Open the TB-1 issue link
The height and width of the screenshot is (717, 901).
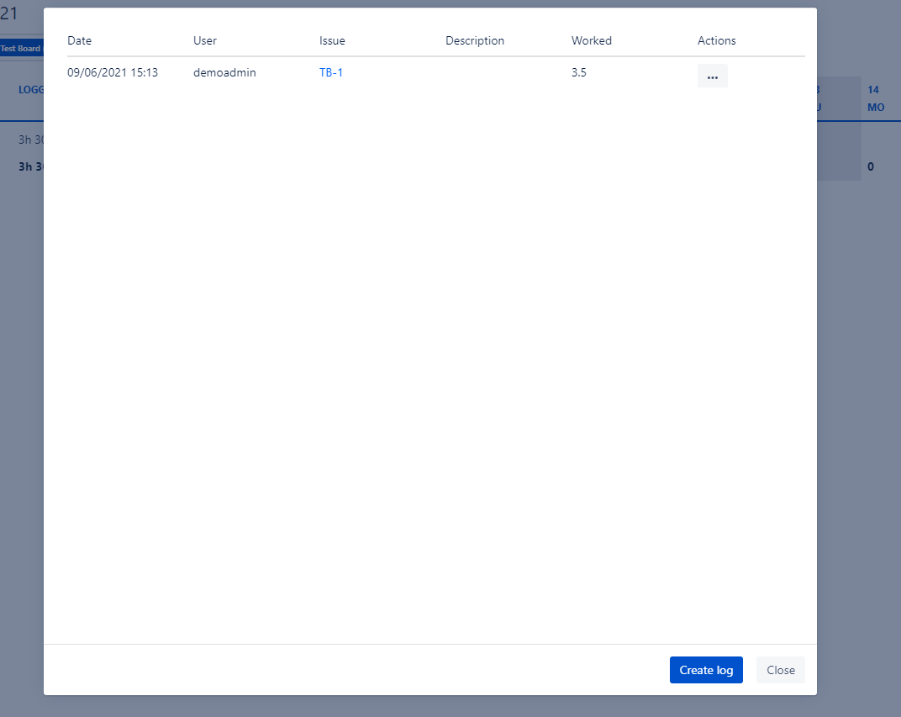[331, 72]
